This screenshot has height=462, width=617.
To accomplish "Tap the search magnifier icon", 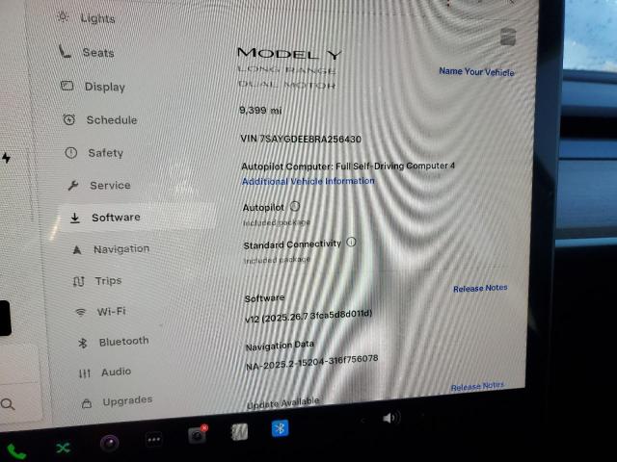I will click(x=9, y=404).
